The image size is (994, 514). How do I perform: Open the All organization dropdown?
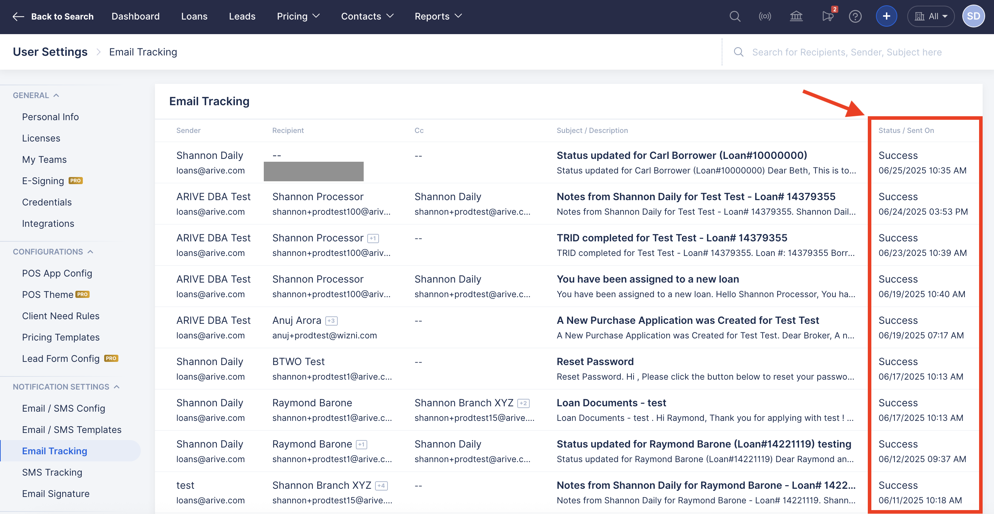(931, 16)
